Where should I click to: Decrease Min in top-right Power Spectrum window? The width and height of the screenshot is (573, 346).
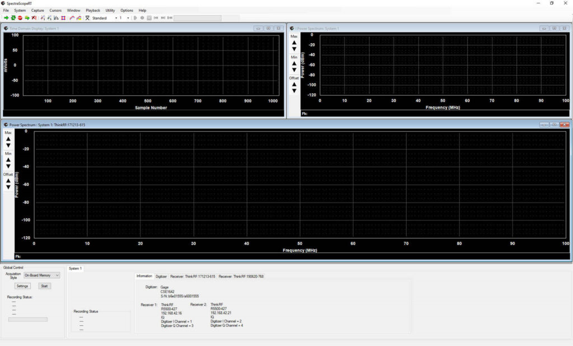click(x=294, y=70)
